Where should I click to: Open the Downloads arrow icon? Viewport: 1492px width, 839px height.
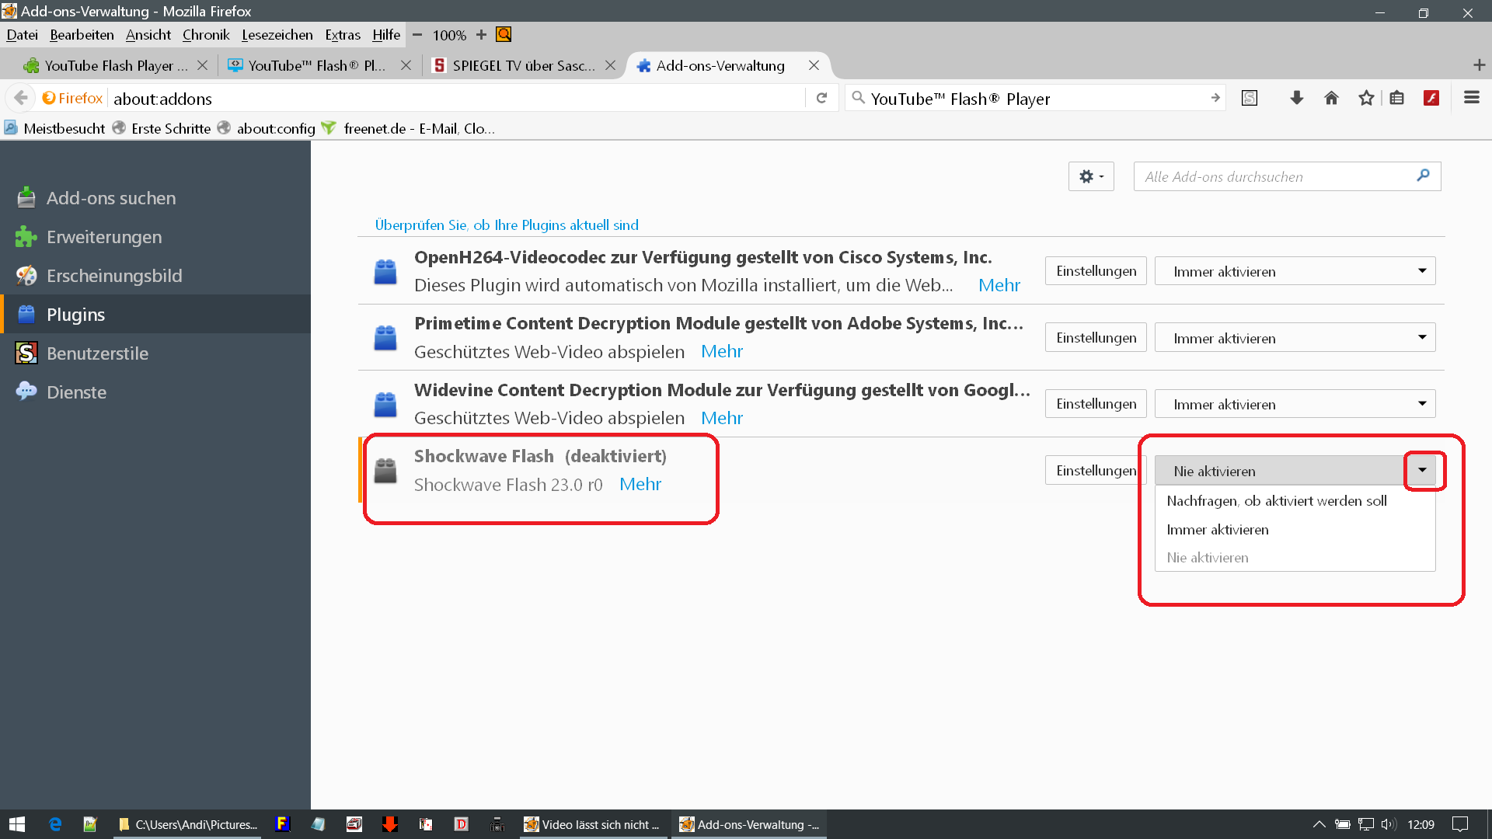point(1296,98)
